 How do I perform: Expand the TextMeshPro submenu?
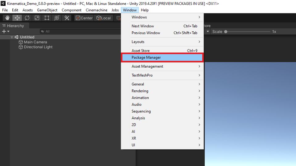click(x=162, y=75)
